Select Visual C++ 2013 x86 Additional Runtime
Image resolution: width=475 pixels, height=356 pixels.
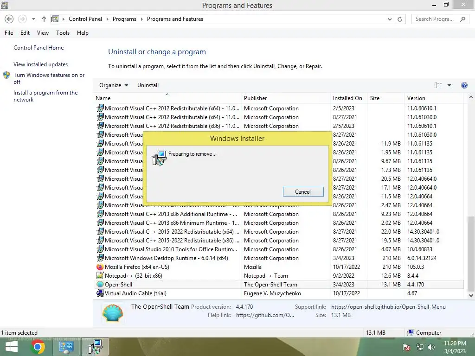click(279, 214)
